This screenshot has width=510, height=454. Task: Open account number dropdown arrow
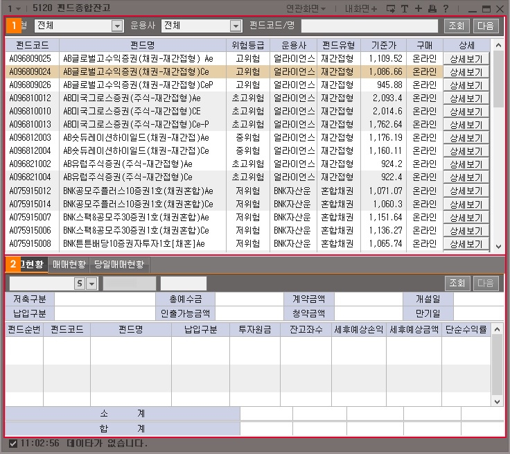(92, 283)
